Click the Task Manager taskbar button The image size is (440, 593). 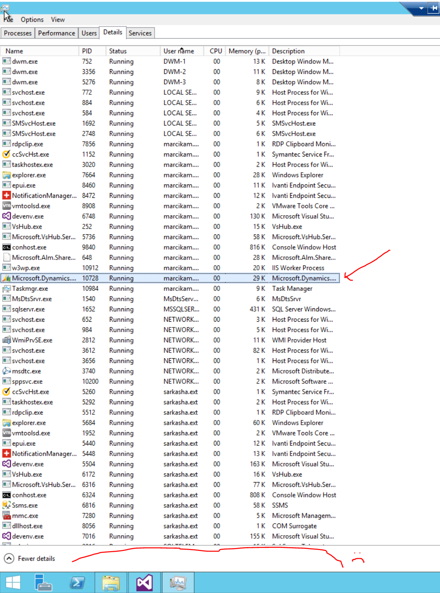tap(178, 583)
